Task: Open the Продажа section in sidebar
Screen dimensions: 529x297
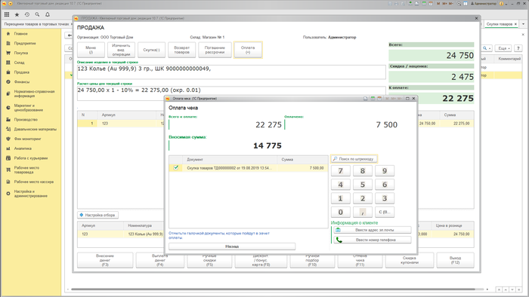Action: coord(22,72)
